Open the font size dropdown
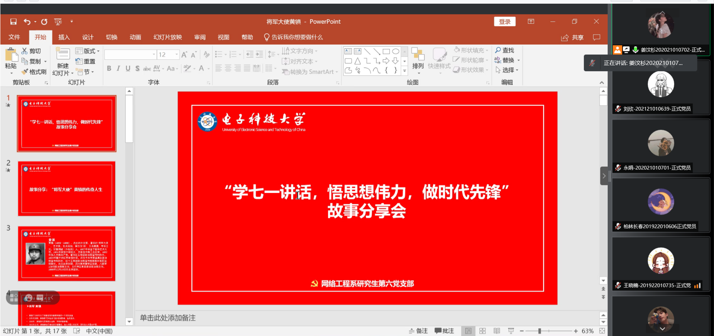The height and width of the screenshot is (336, 714). click(x=177, y=55)
